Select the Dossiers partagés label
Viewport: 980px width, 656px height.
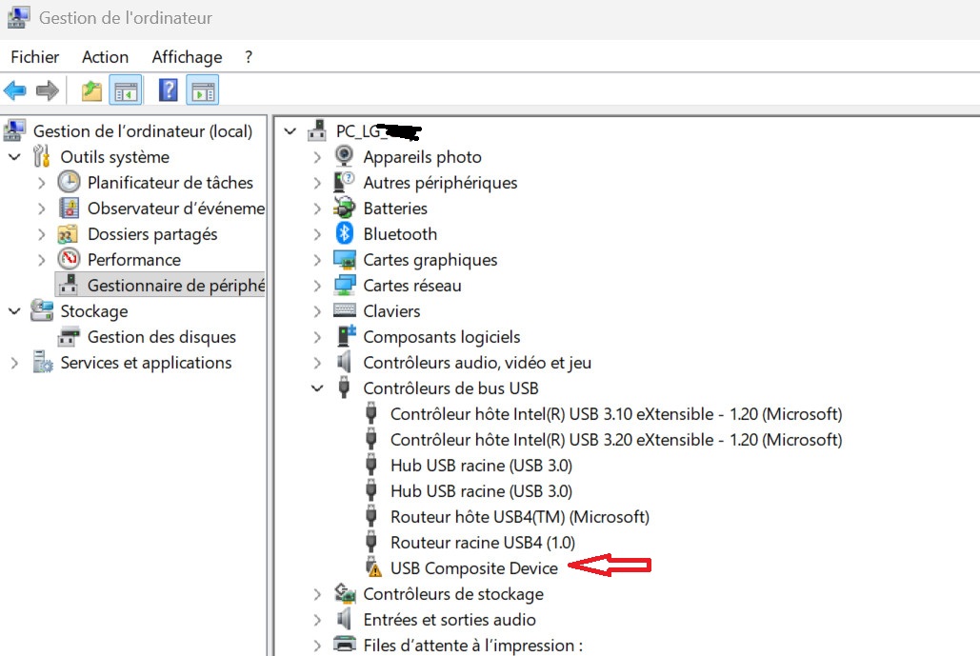[x=152, y=234]
